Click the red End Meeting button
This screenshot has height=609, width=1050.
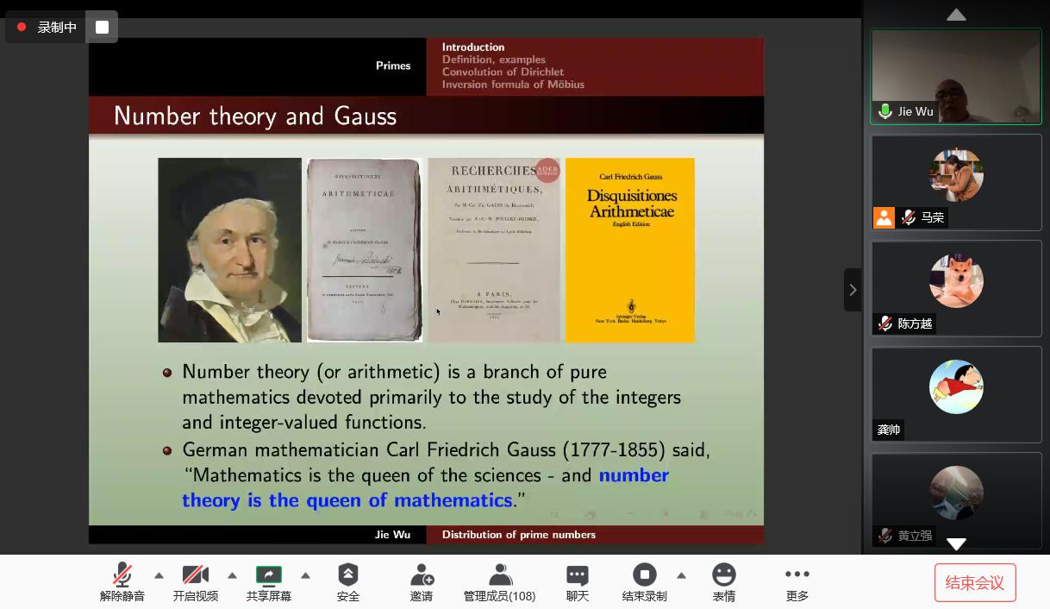pos(975,583)
